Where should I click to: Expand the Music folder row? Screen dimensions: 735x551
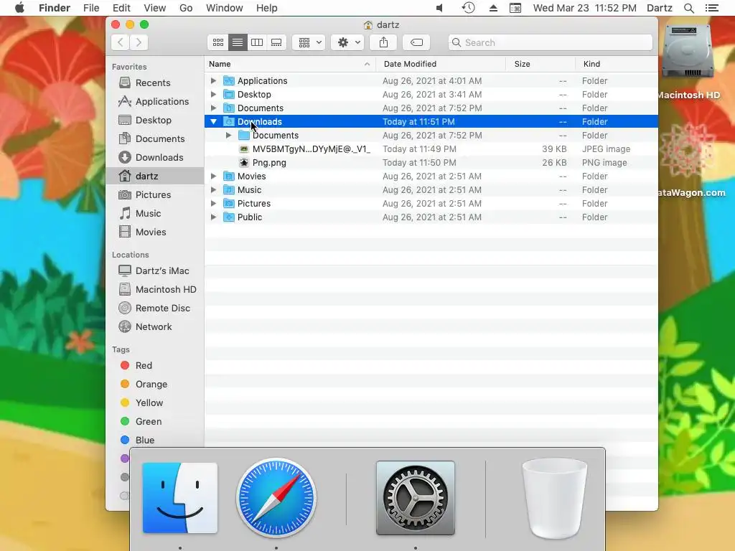click(213, 189)
